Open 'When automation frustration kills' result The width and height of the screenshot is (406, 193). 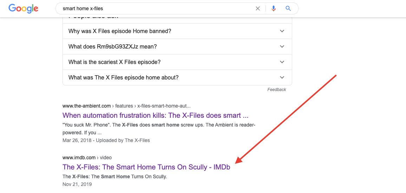(155, 115)
